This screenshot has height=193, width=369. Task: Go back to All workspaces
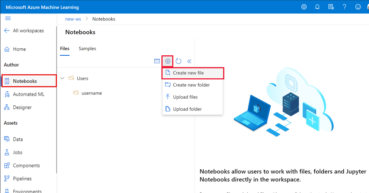24,30
